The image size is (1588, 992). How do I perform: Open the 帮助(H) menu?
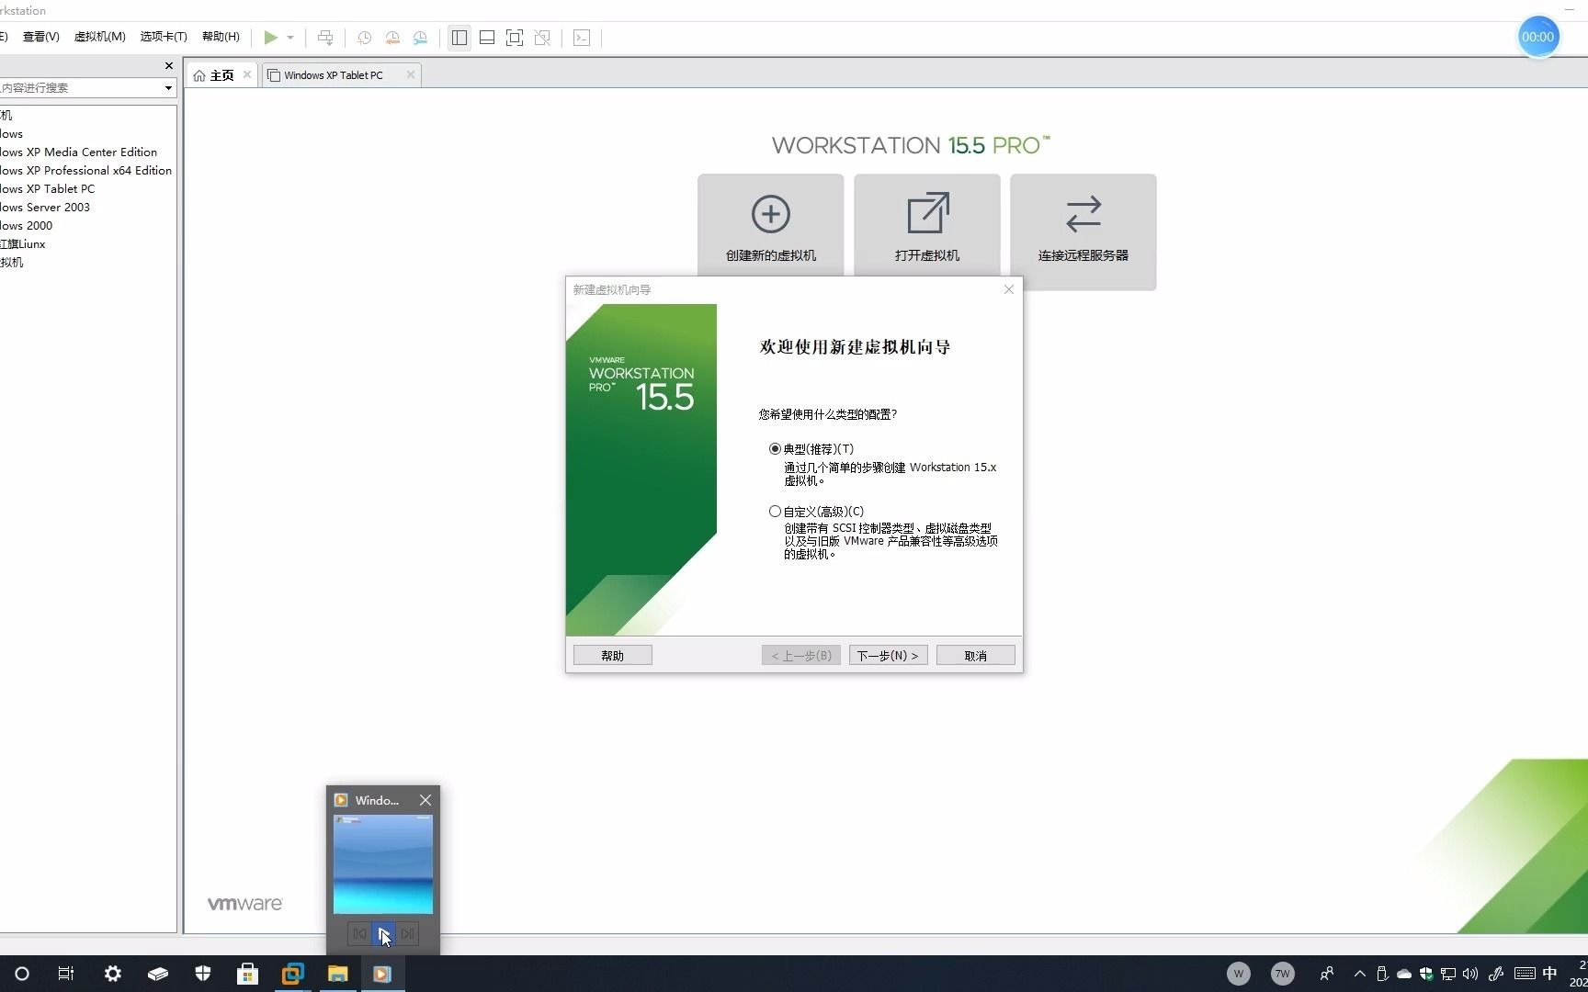221,37
